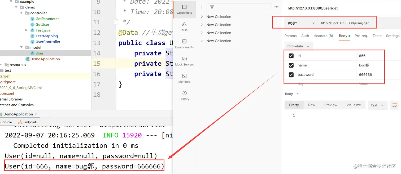Open Mock Servers in Postman sidebar
The image size is (401, 174).
tap(184, 61)
